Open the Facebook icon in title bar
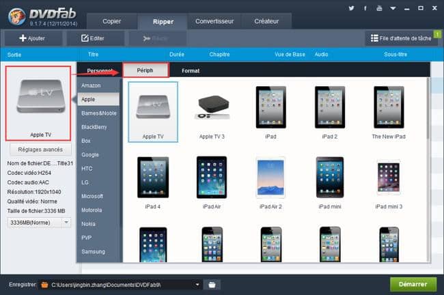The height and width of the screenshot is (295, 444). coord(365,8)
